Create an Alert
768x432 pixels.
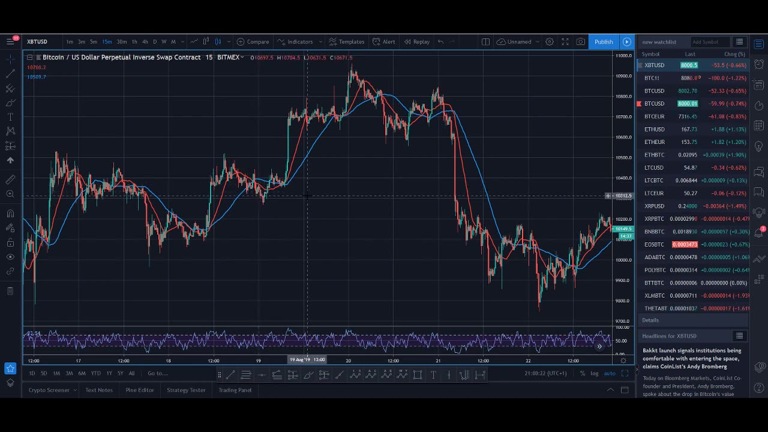[x=383, y=41]
